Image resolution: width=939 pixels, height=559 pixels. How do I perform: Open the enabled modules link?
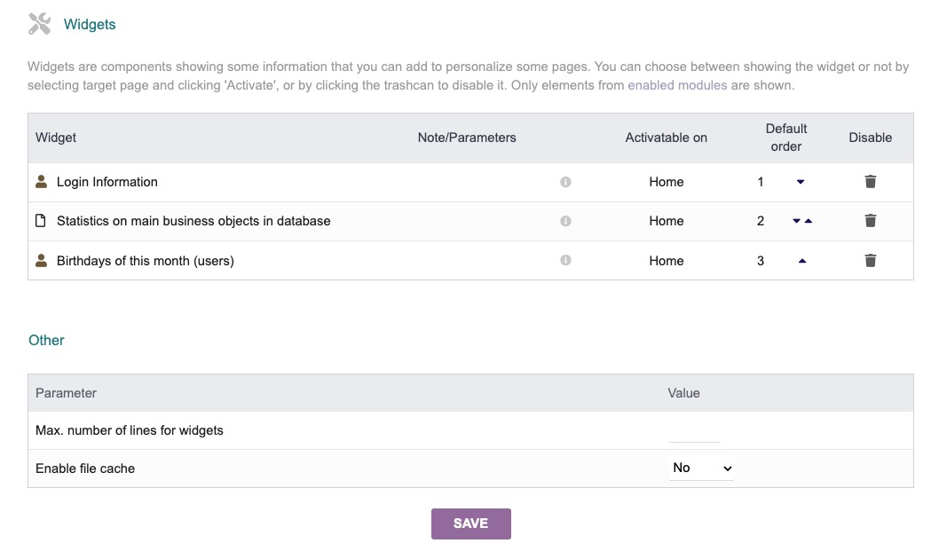click(677, 85)
